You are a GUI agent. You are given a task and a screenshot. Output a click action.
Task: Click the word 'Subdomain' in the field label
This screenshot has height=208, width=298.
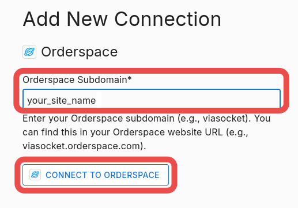pos(102,80)
